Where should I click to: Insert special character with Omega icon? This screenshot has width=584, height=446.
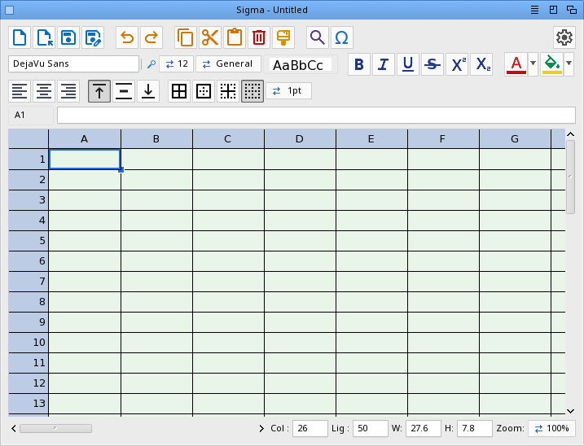pyautogui.click(x=342, y=37)
